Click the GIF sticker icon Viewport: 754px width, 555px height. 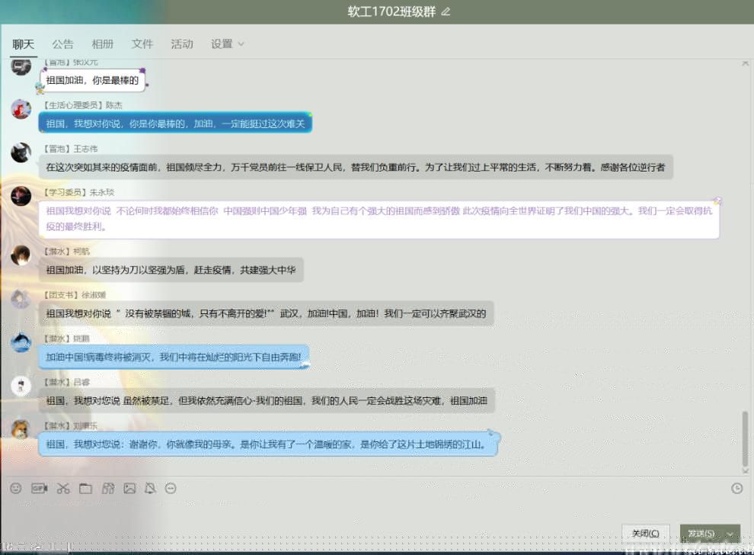[x=39, y=488]
